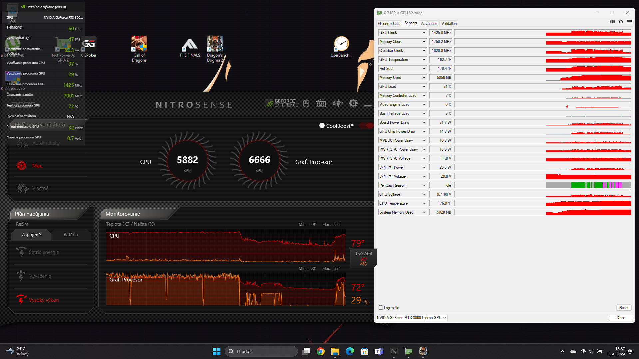The image size is (639, 359).
Task: Refresh sensors in GPU-Z window
Action: tap(621, 22)
